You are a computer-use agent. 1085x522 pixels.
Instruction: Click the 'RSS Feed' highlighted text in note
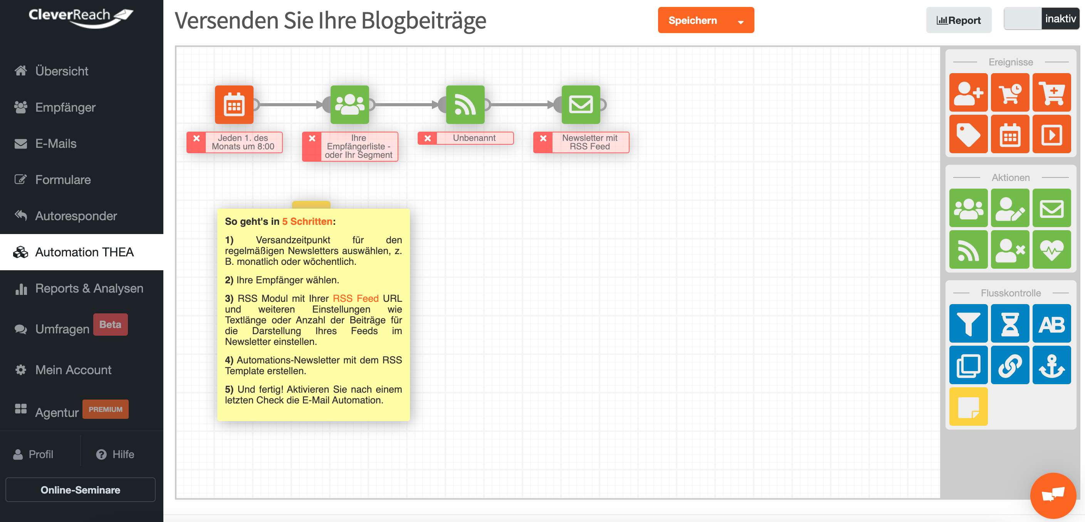356,298
